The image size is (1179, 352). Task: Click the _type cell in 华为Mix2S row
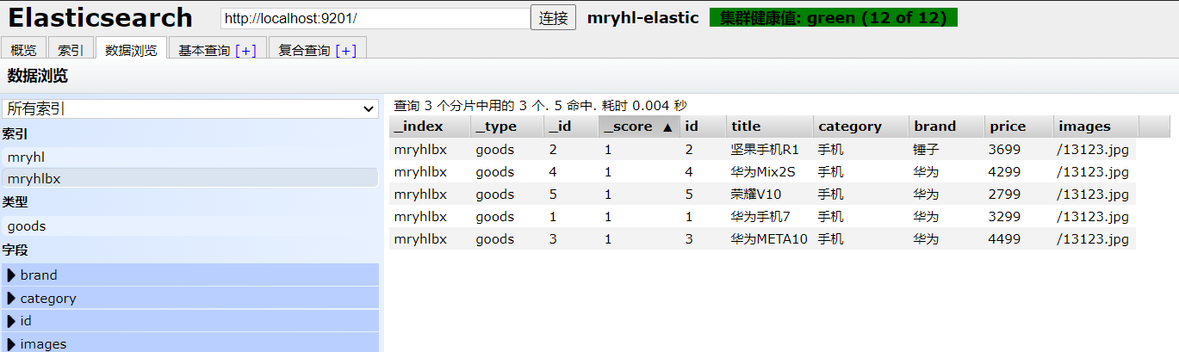[494, 172]
